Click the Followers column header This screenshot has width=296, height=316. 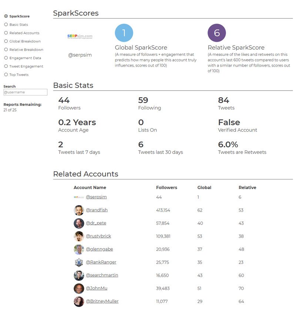coord(166,188)
